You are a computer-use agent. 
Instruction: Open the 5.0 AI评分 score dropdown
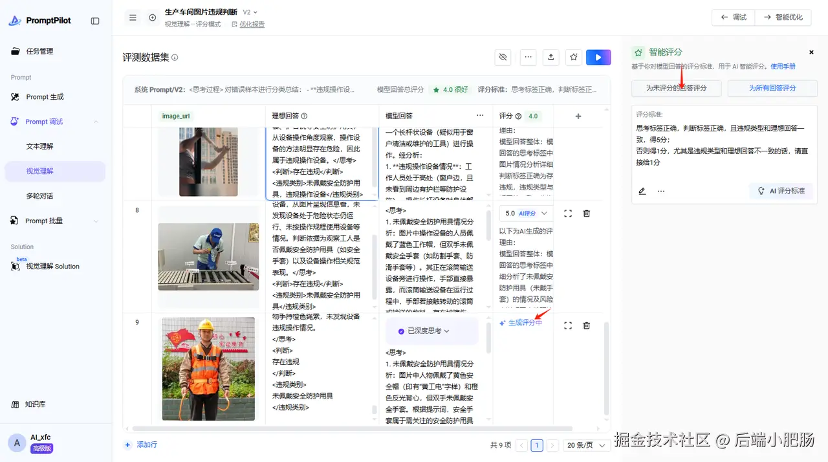pyautogui.click(x=526, y=213)
